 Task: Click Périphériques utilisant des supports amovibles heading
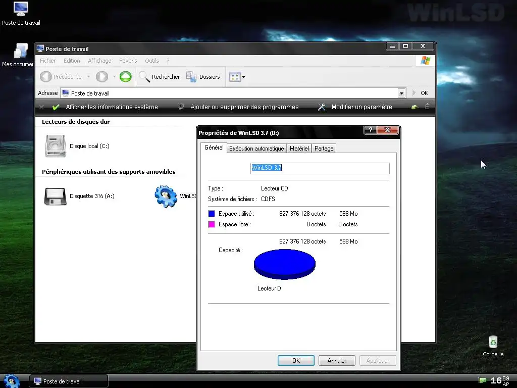click(x=109, y=172)
